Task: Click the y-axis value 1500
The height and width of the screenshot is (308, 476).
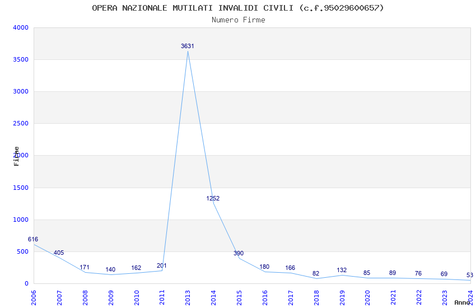Action: 21,188
